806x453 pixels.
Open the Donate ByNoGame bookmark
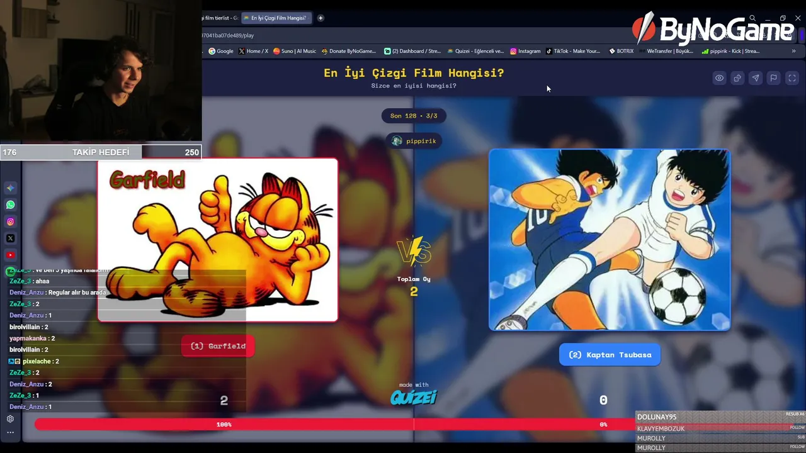point(348,51)
